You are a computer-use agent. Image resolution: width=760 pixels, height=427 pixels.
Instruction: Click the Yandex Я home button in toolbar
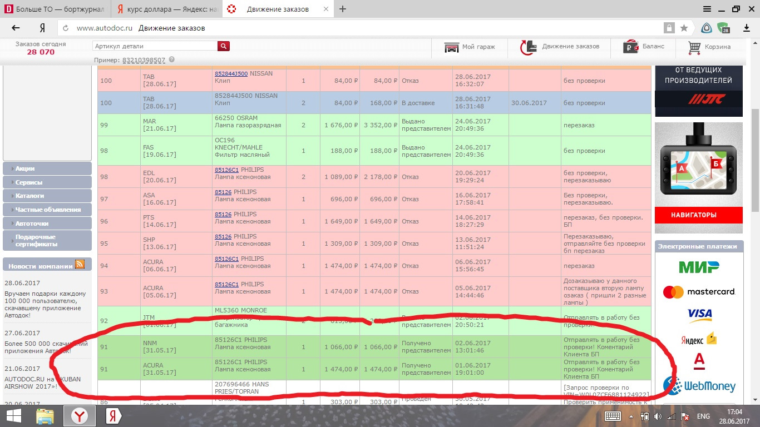42,28
